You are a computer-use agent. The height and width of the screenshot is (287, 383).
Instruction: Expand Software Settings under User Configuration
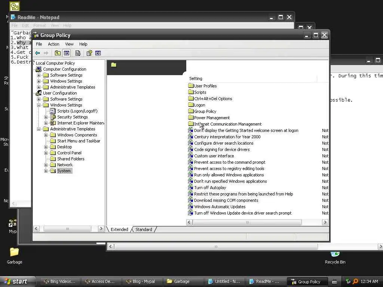click(39, 99)
